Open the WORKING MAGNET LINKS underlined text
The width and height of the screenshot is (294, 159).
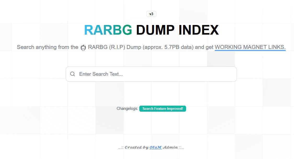click(x=250, y=47)
